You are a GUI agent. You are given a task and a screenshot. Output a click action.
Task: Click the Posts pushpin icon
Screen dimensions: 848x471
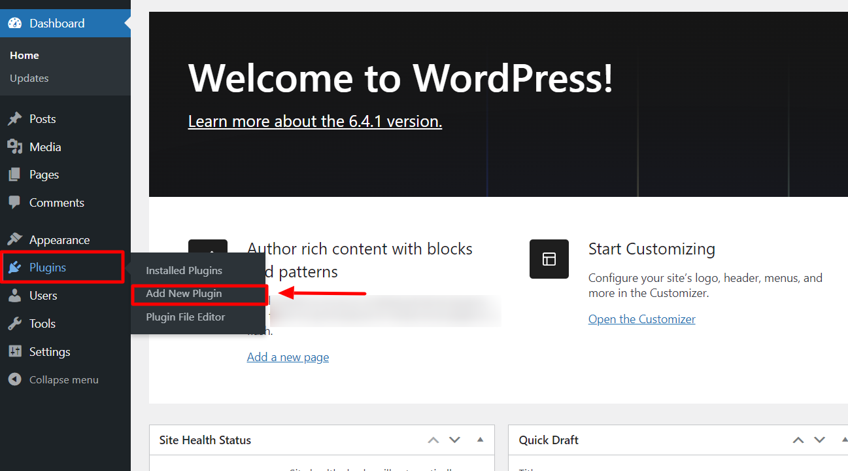click(14, 119)
